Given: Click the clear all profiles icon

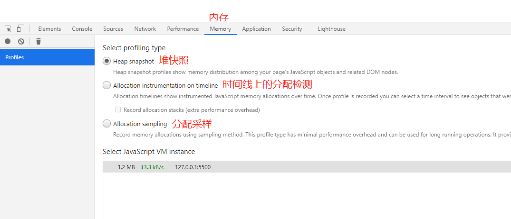Looking at the screenshot, I should 21,41.
